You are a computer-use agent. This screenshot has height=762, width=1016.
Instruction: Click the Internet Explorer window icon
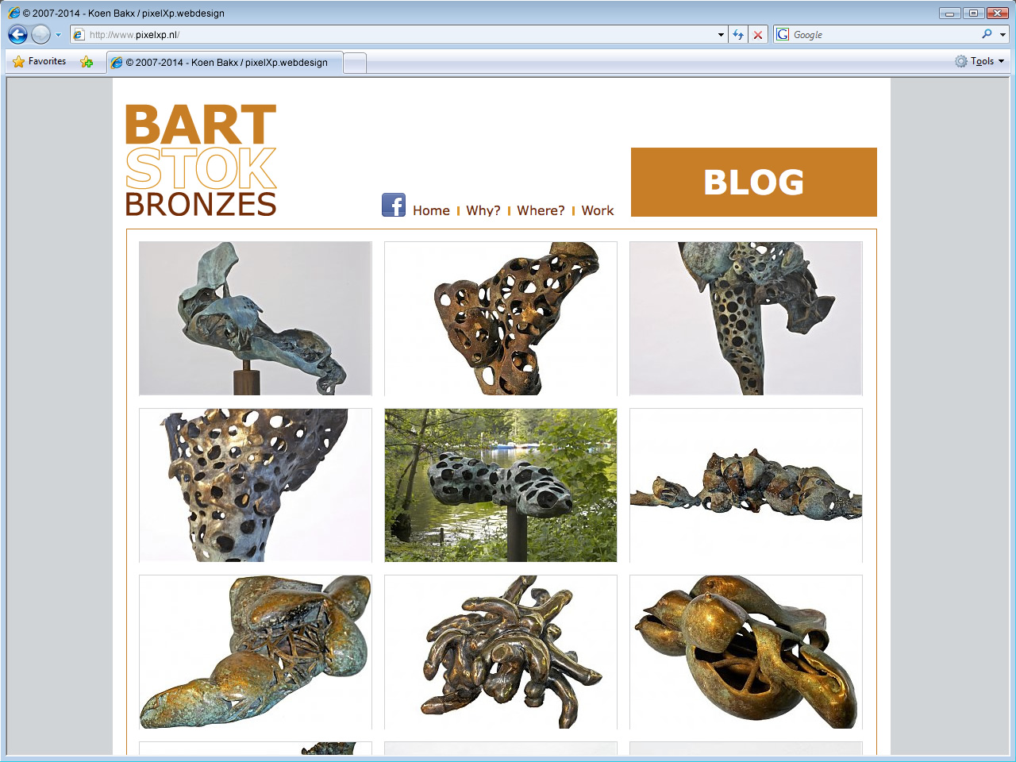click(13, 13)
